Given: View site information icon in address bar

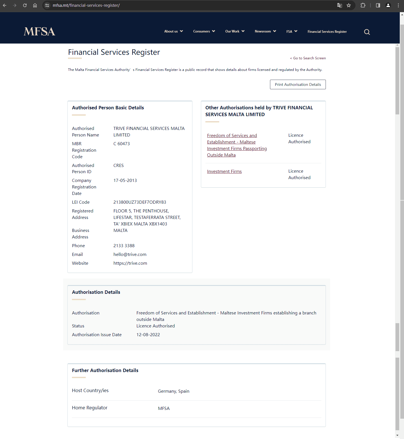Looking at the screenshot, I should (47, 5).
